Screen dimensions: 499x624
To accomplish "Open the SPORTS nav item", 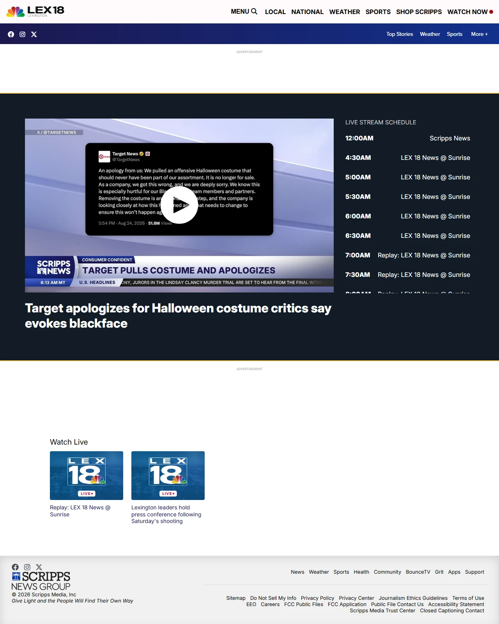I will click(378, 12).
